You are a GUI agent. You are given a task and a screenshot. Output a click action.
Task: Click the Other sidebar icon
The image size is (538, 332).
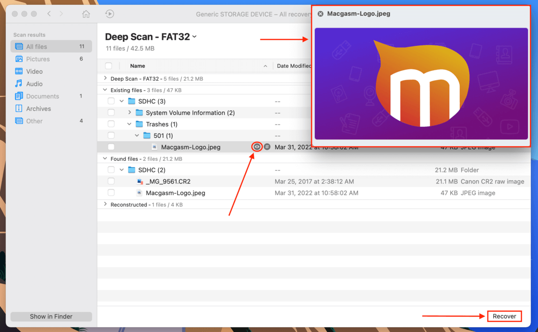19,121
